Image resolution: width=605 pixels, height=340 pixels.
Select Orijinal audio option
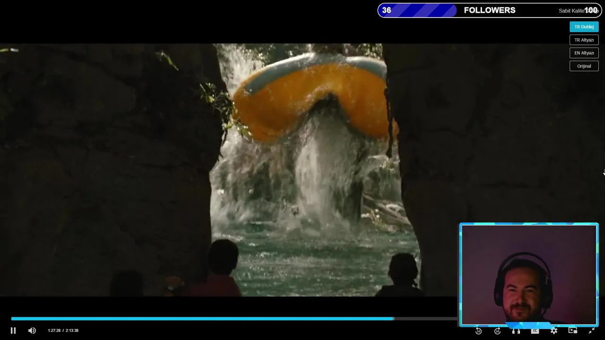(584, 66)
